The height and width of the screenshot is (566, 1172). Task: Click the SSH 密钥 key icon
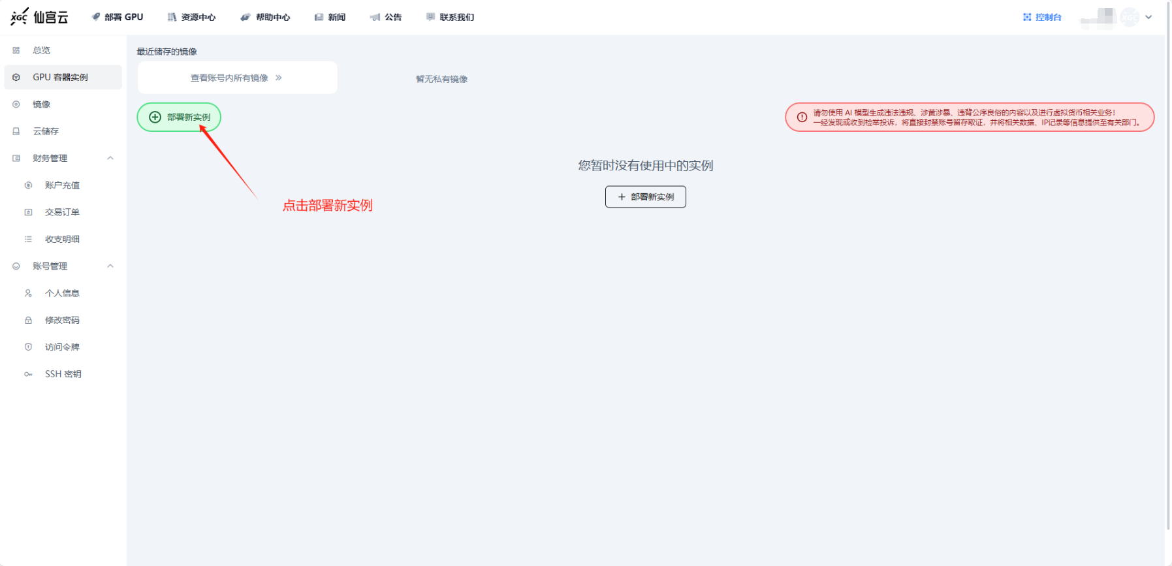point(28,374)
